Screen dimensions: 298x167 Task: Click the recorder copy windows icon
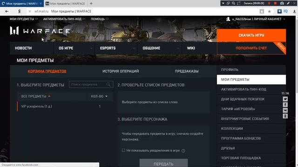click(228, 3)
